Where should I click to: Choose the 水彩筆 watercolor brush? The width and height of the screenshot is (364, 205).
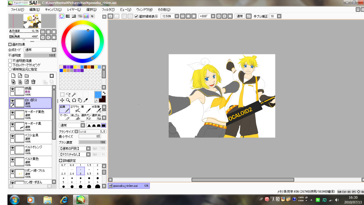coord(97,109)
